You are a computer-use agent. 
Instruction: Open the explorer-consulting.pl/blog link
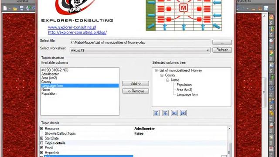tap(77, 32)
